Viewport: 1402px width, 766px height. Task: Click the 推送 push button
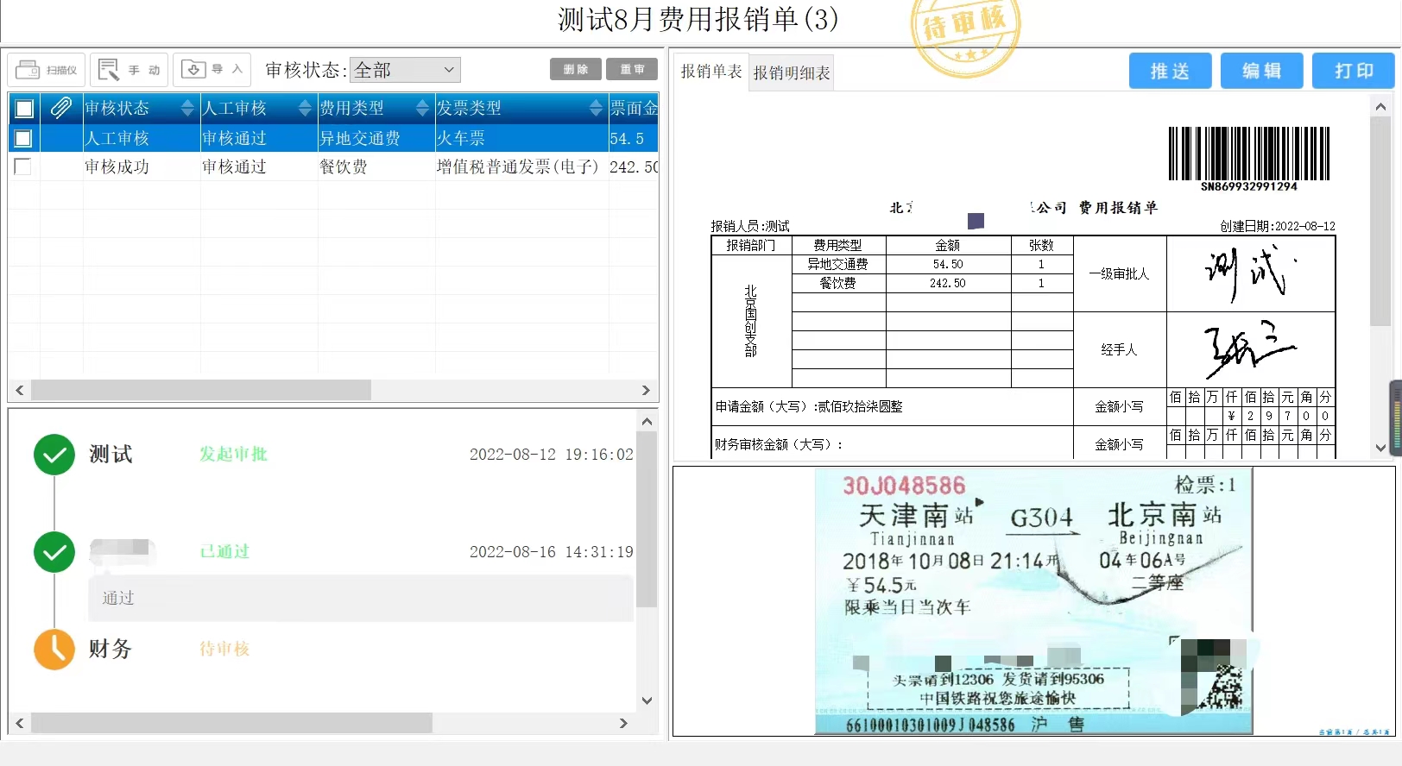(x=1170, y=71)
